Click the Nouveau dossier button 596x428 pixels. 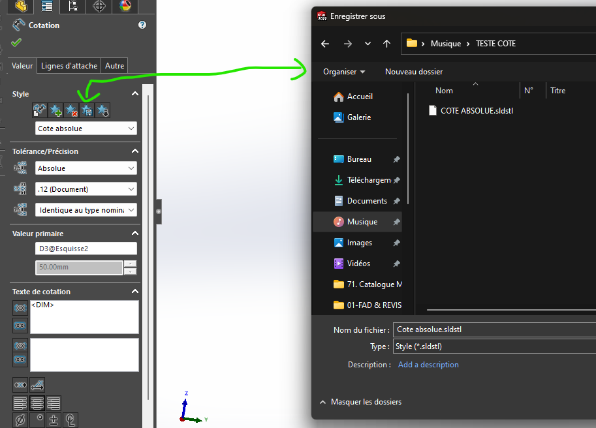pos(414,72)
